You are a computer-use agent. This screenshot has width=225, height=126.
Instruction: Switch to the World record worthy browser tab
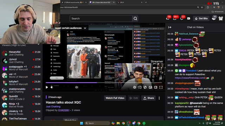tap(74, 2)
